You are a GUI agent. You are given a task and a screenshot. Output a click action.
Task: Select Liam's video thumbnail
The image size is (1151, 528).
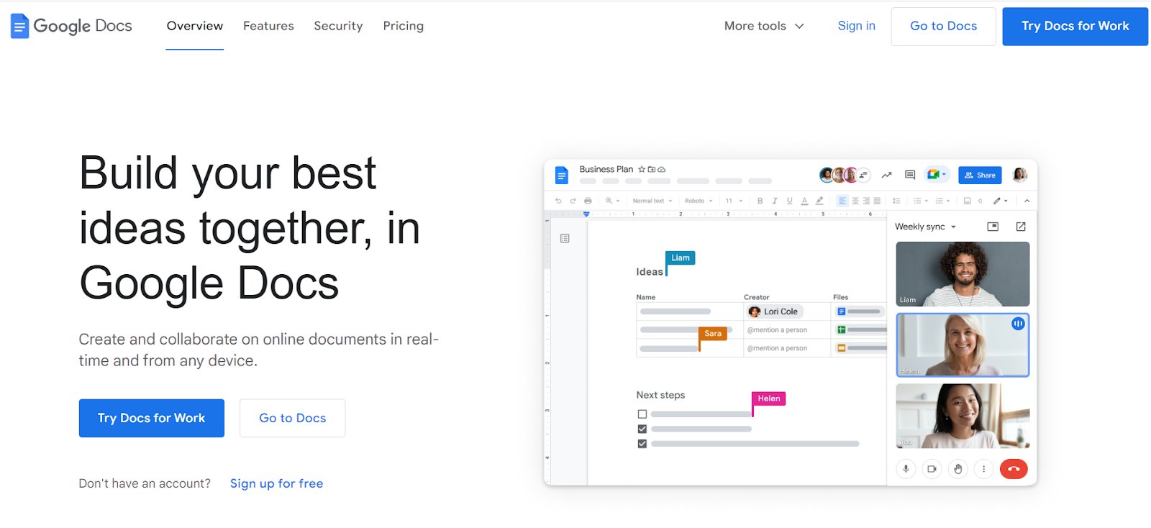point(963,274)
